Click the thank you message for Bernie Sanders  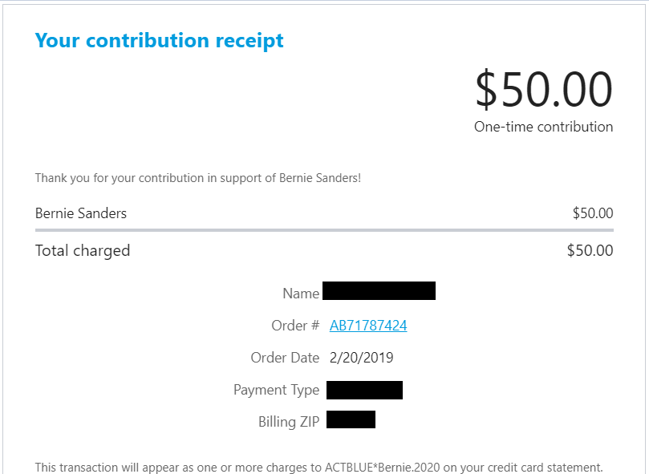pyautogui.click(x=198, y=177)
